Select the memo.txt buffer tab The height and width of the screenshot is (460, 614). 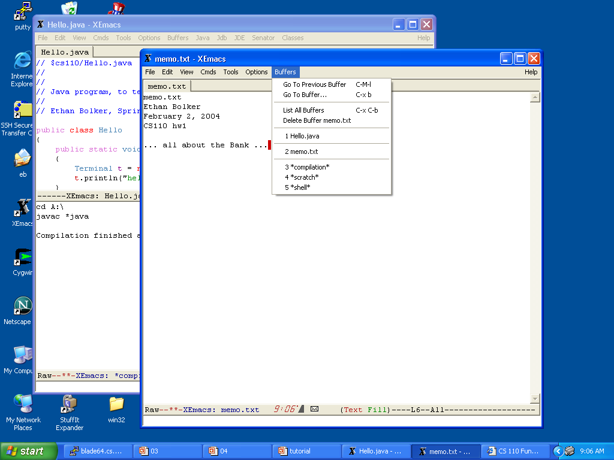[x=167, y=86]
